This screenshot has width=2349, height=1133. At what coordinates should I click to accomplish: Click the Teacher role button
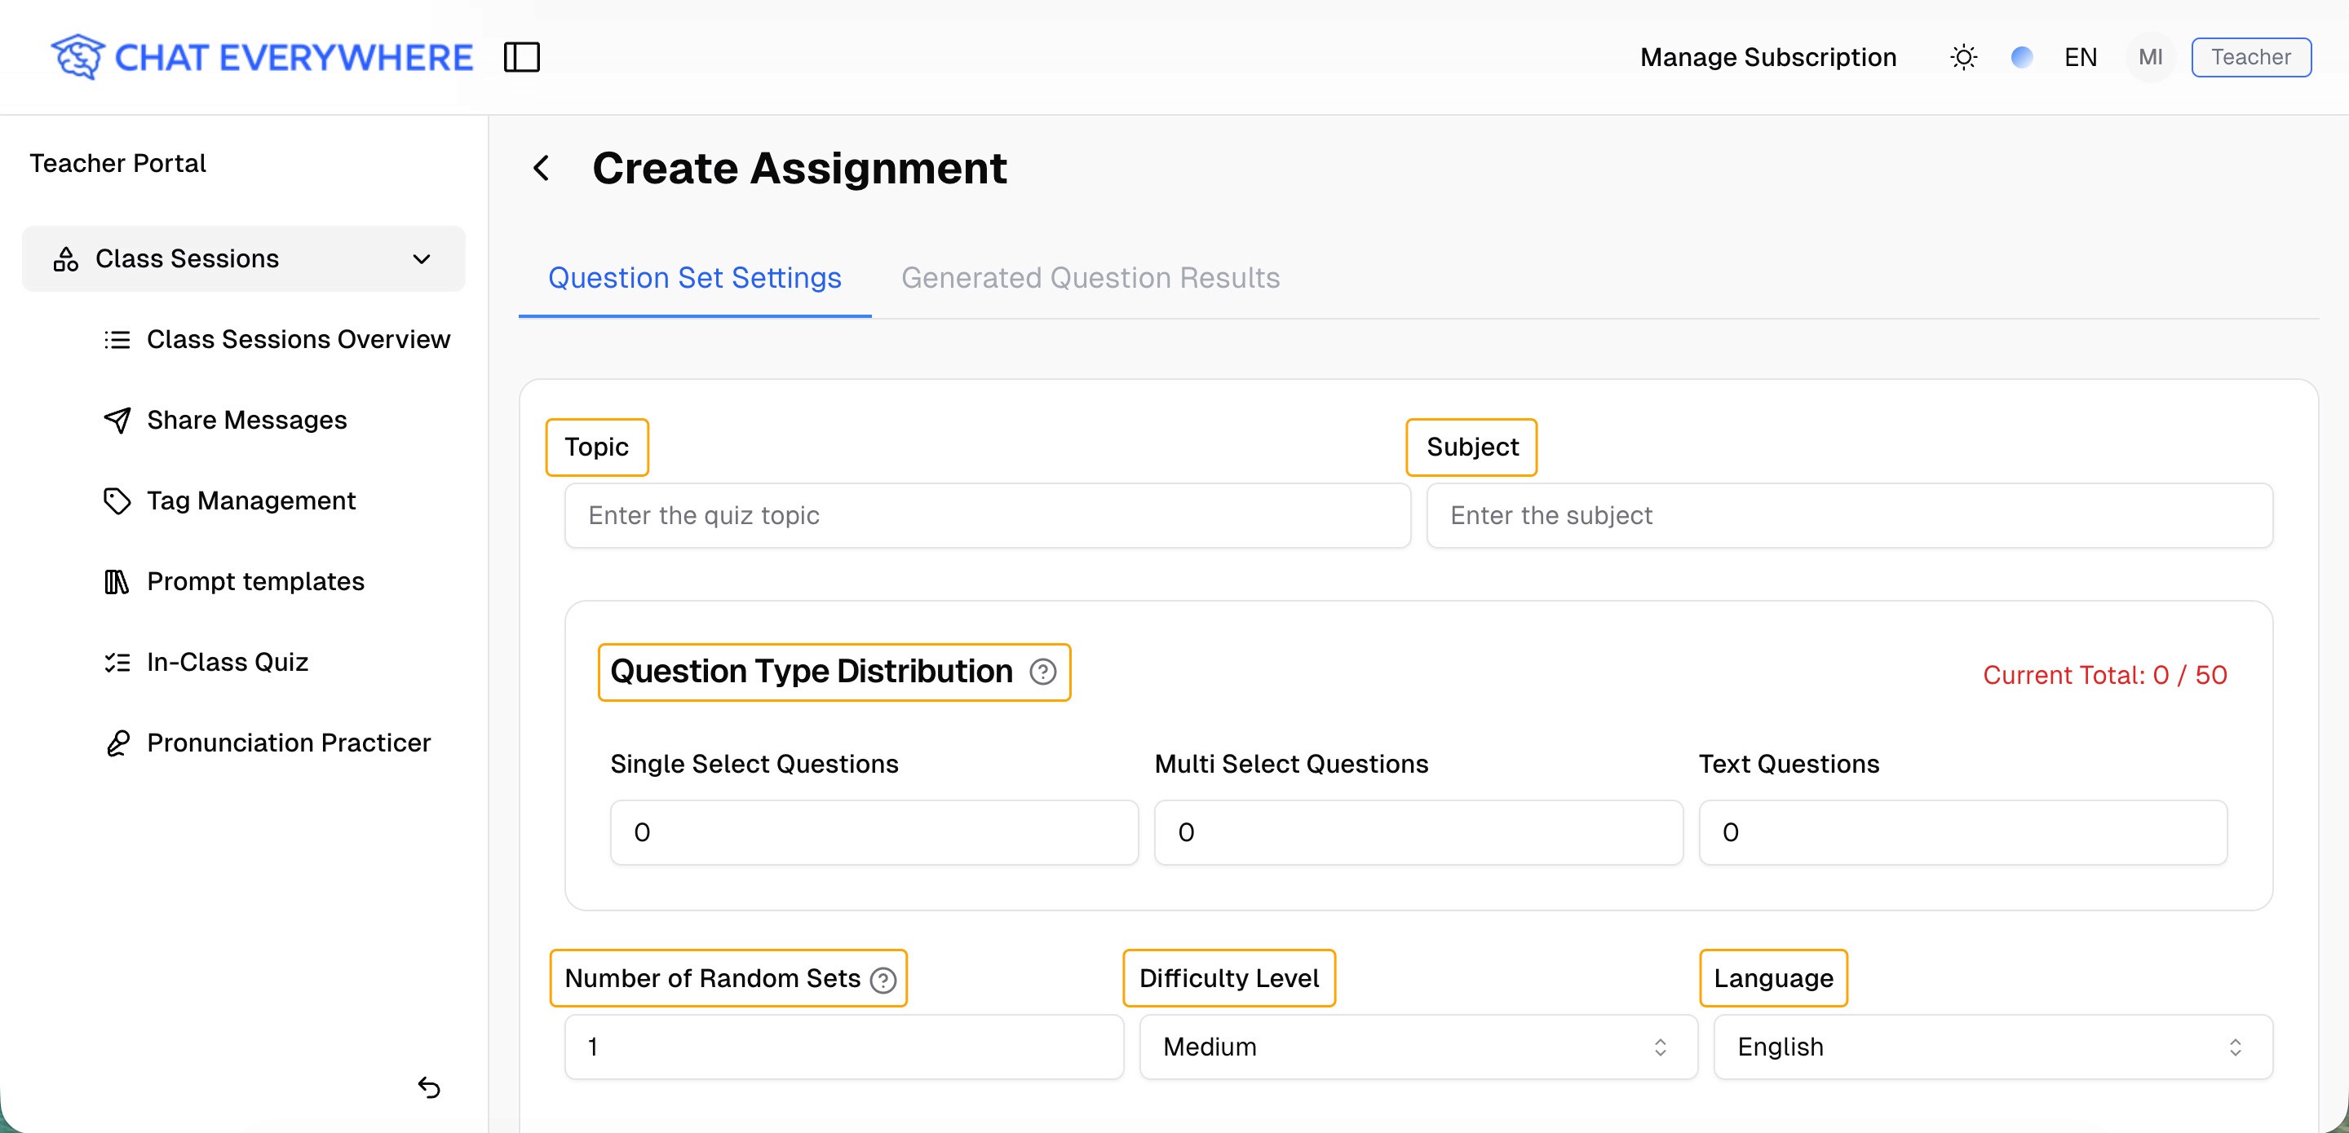(x=2249, y=57)
